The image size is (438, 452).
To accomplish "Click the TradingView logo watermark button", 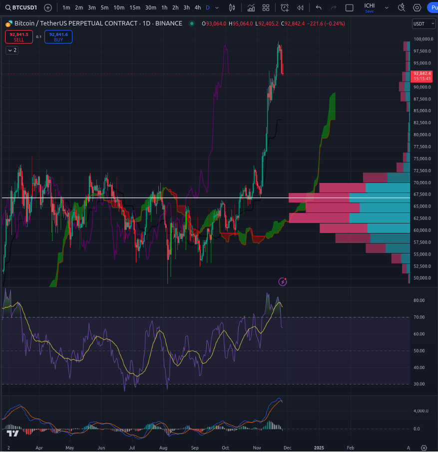I will pyautogui.click(x=12, y=433).
